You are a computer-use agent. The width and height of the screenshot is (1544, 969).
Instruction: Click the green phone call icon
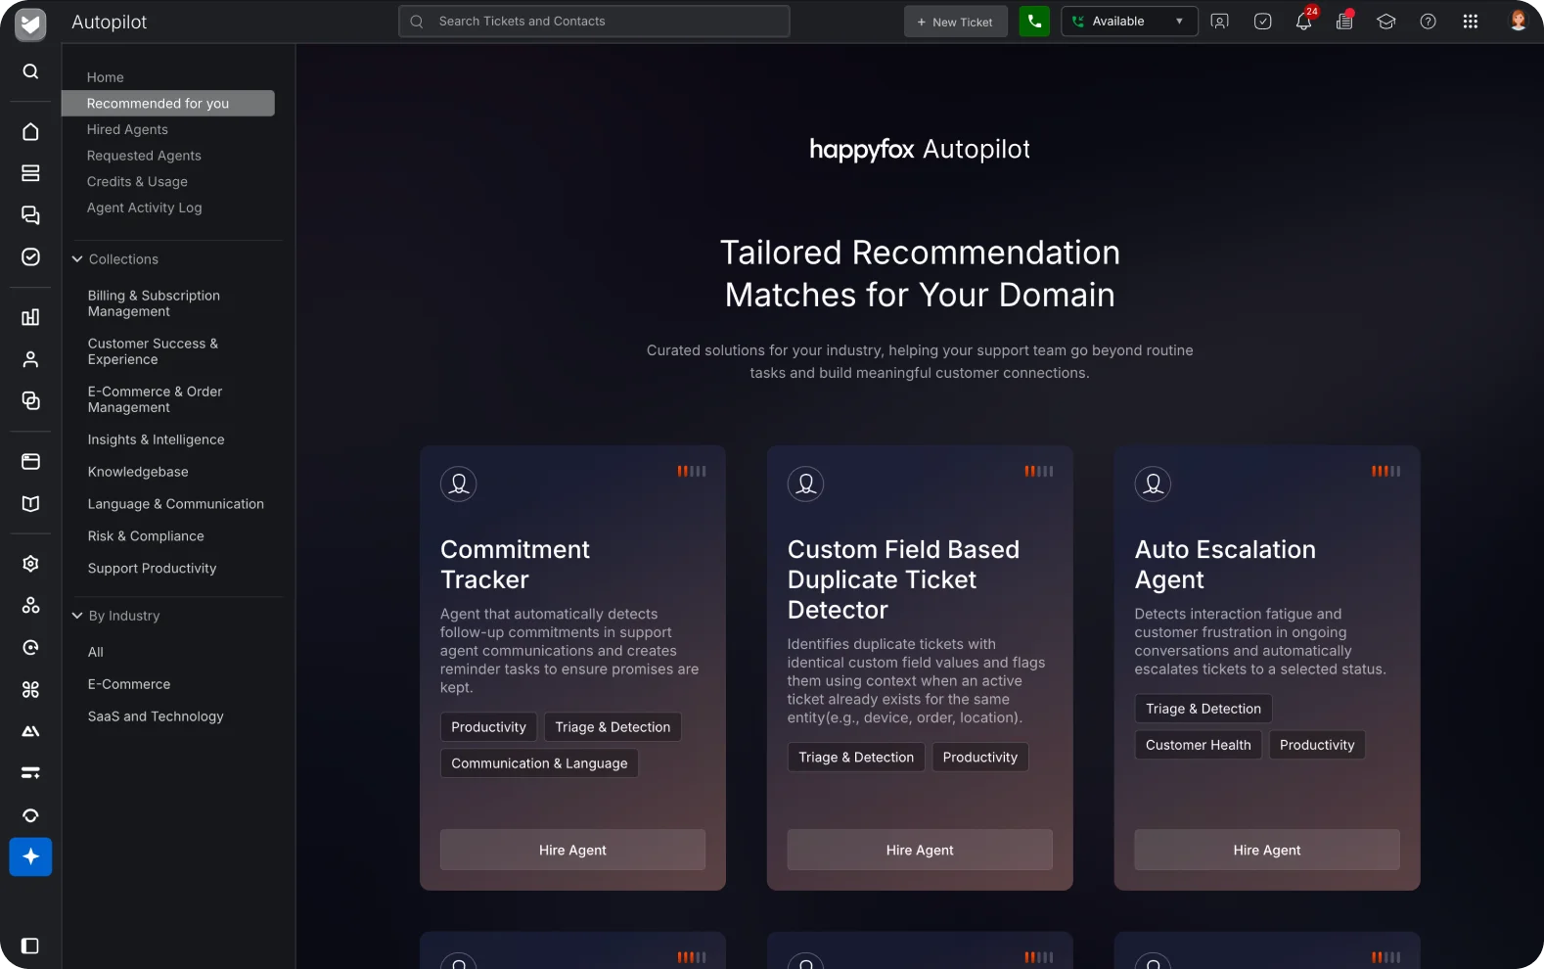click(x=1034, y=22)
